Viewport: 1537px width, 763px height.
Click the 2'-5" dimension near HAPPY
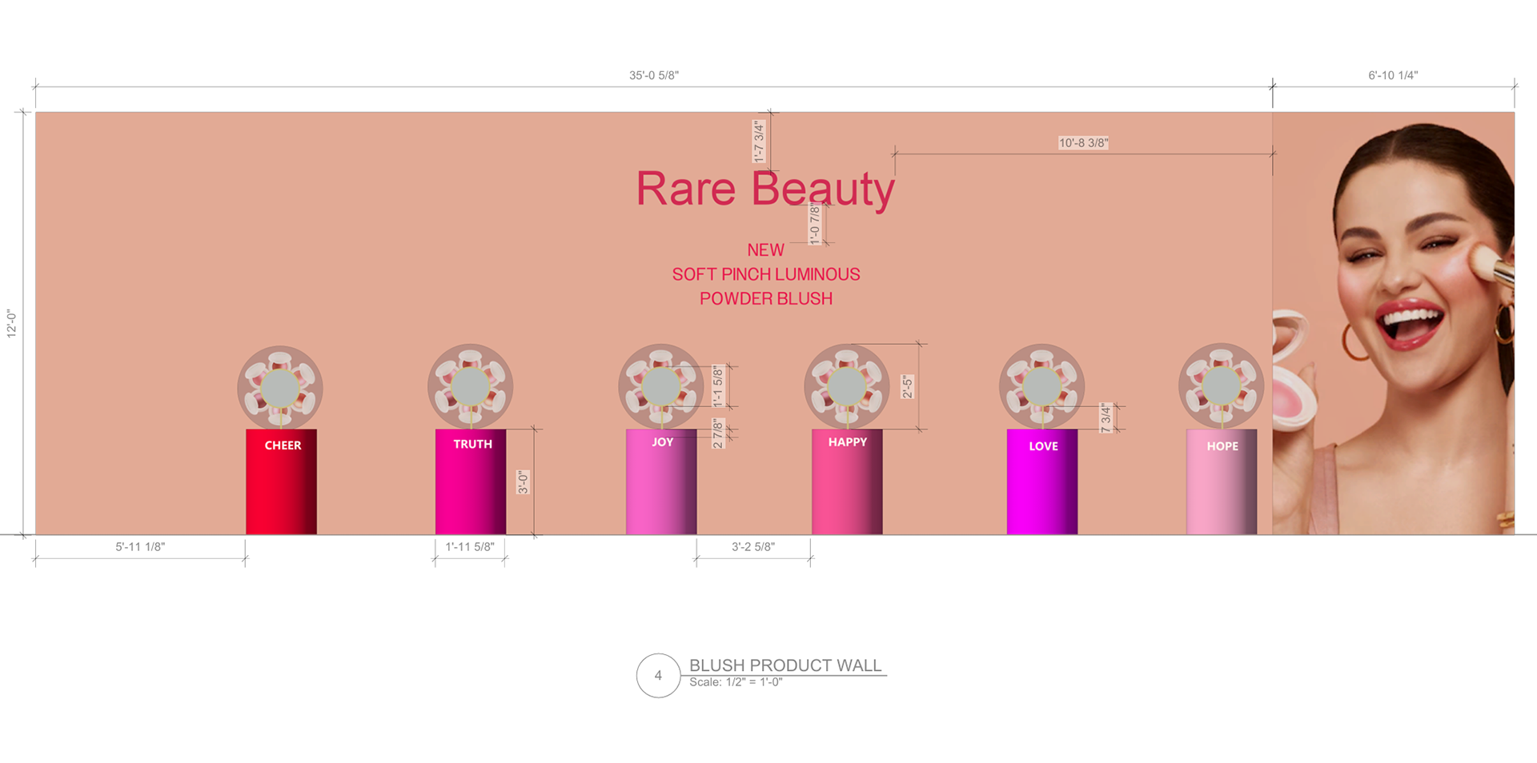(907, 387)
